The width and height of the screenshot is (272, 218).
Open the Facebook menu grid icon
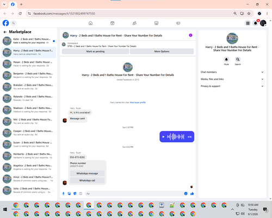248,23
